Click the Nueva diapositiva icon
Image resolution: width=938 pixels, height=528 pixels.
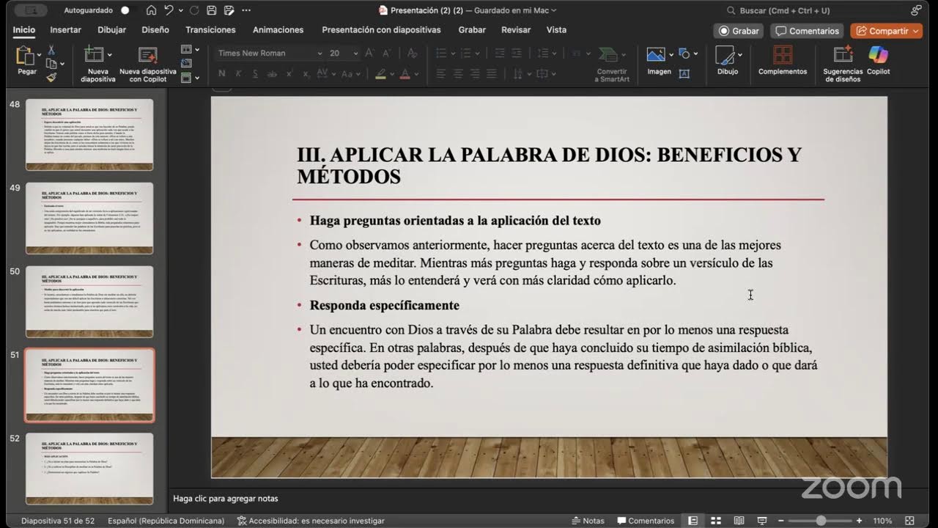[x=93, y=54]
